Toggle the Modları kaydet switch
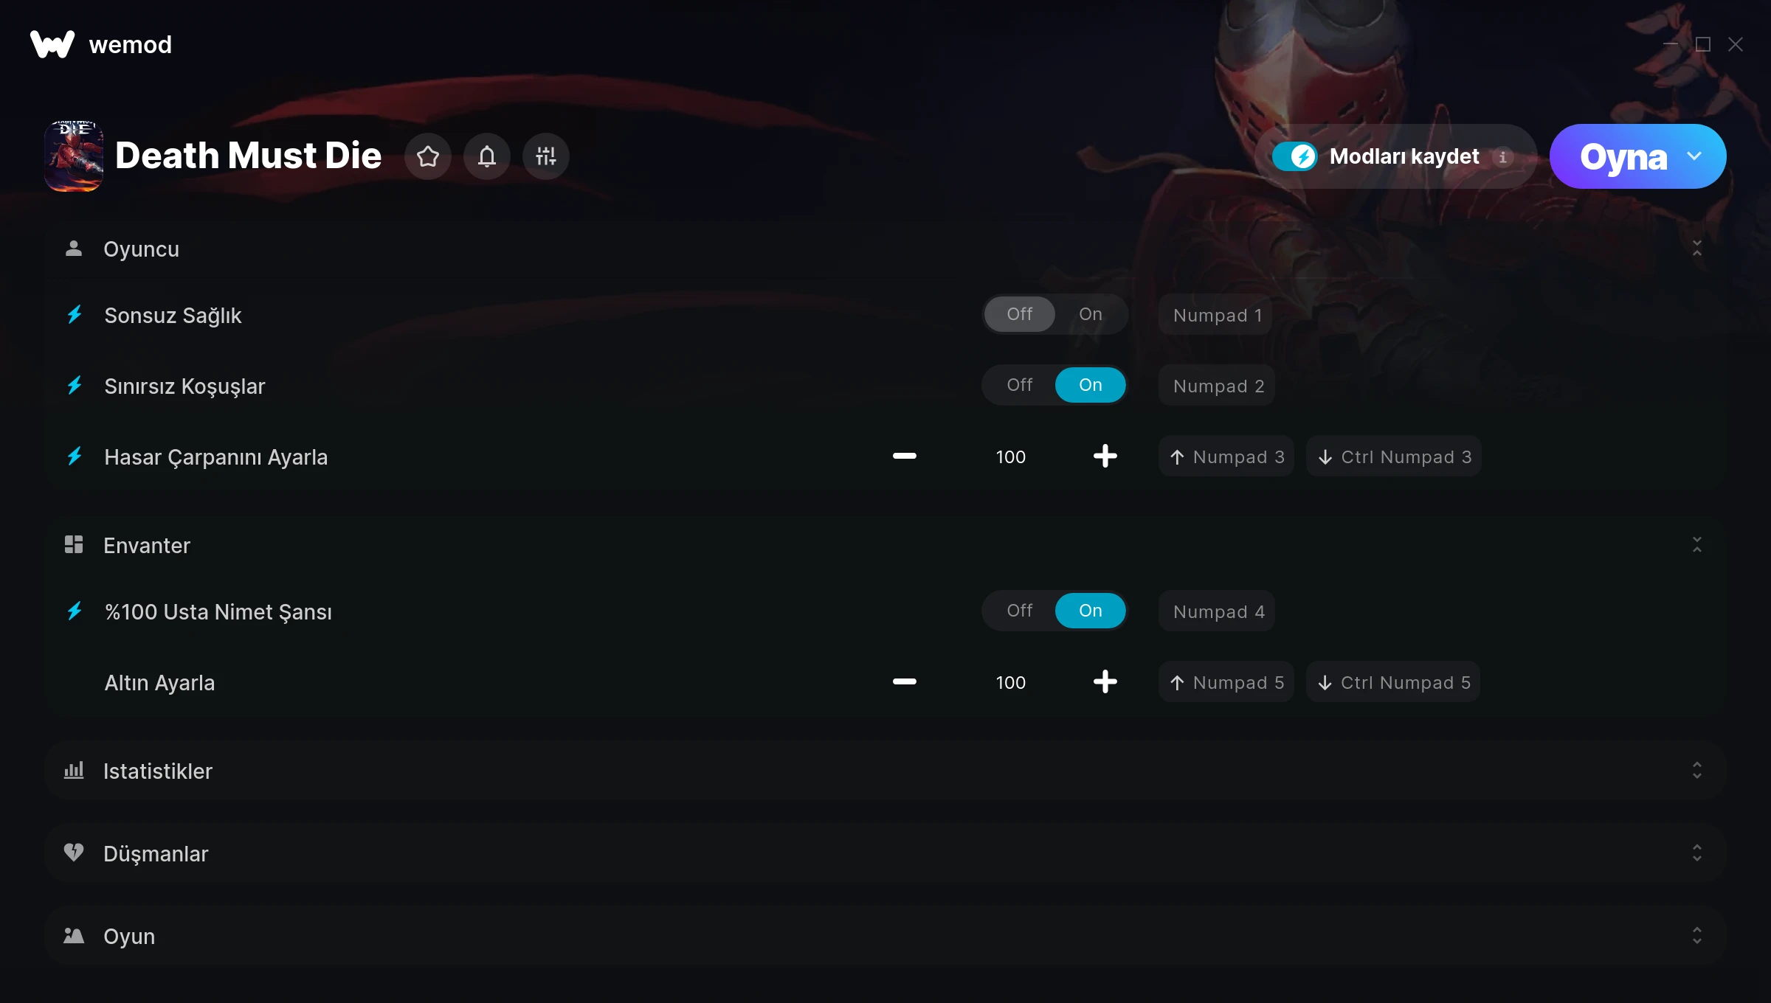Image resolution: width=1771 pixels, height=1003 pixels. coord(1294,156)
